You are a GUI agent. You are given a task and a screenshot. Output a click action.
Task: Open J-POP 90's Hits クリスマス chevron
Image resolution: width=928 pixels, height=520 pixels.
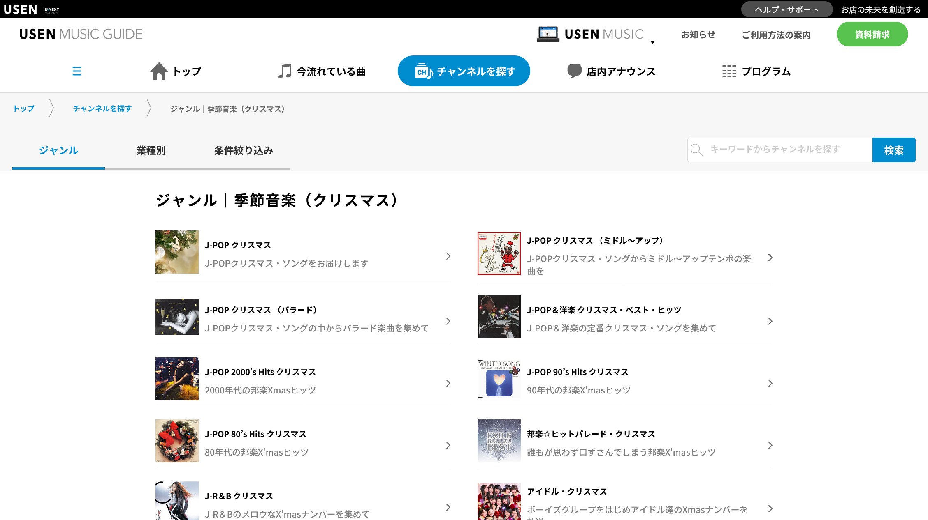pyautogui.click(x=770, y=383)
